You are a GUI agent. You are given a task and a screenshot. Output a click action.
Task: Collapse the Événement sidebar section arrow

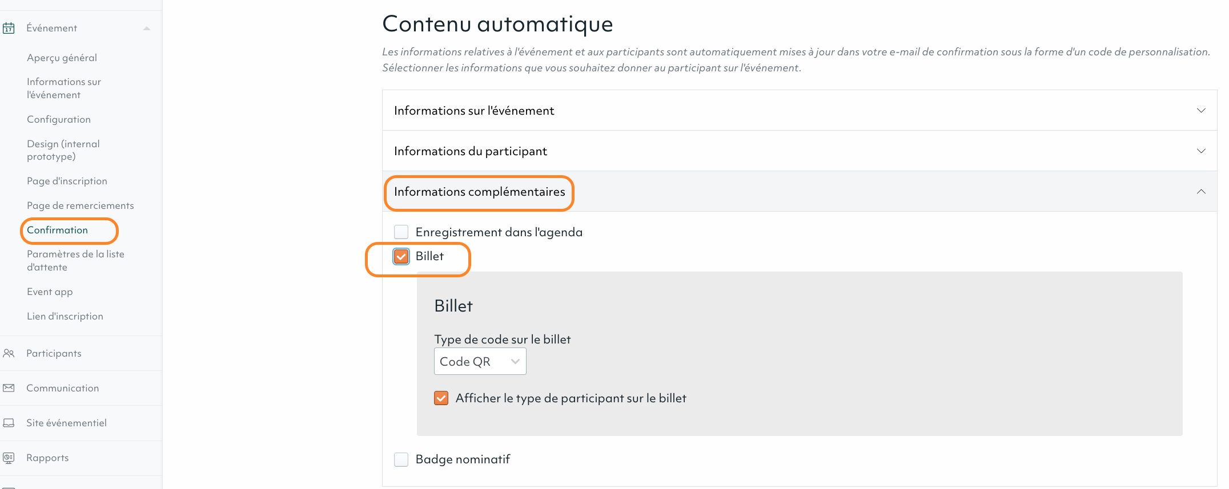(x=147, y=28)
